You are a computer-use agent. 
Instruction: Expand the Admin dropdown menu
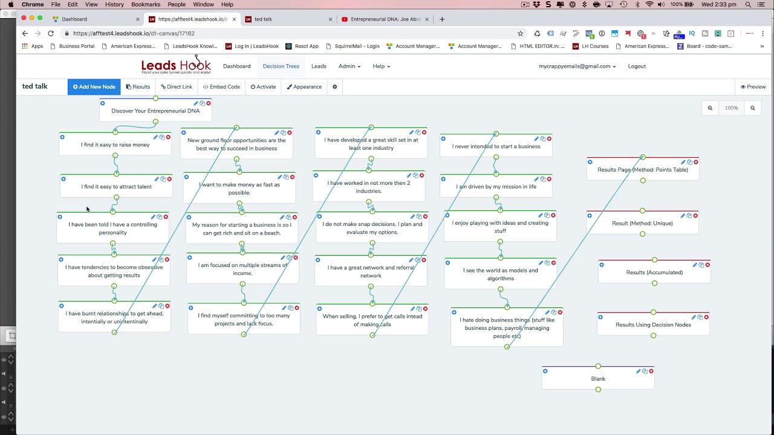click(x=349, y=66)
